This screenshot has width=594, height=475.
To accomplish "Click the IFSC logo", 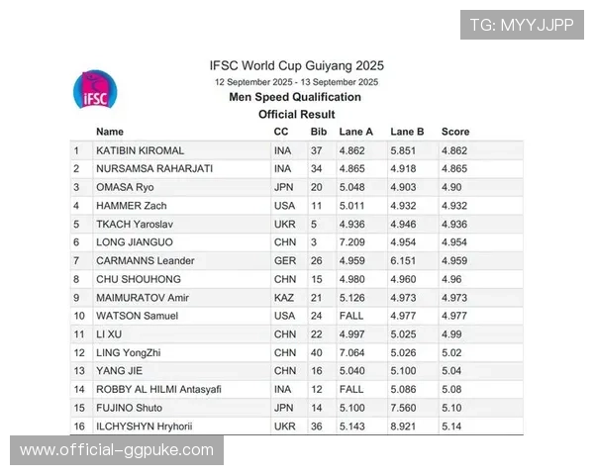I will click(96, 90).
